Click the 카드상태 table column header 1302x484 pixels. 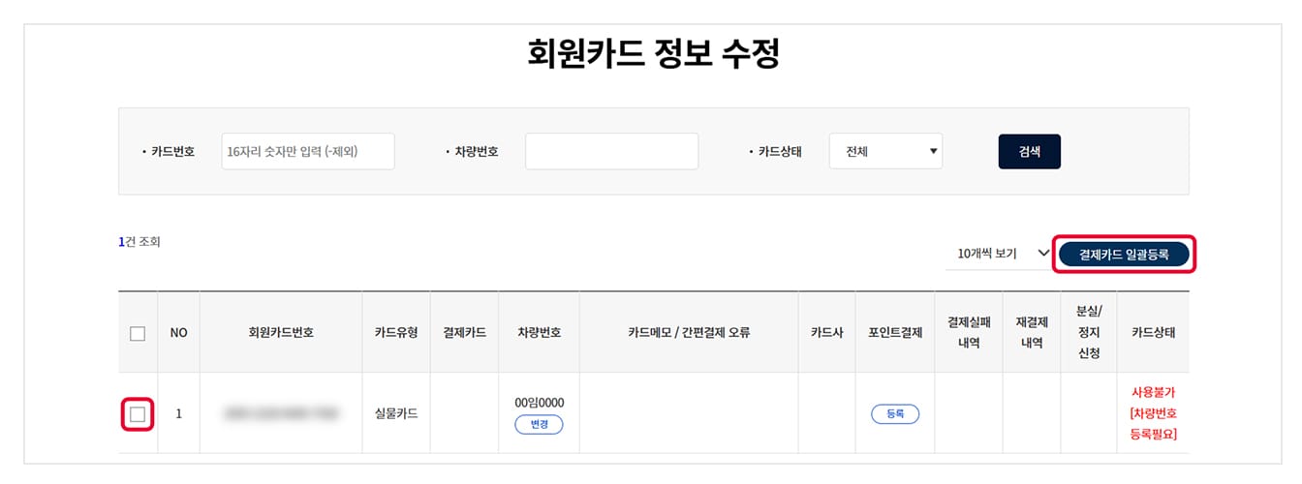click(1153, 333)
